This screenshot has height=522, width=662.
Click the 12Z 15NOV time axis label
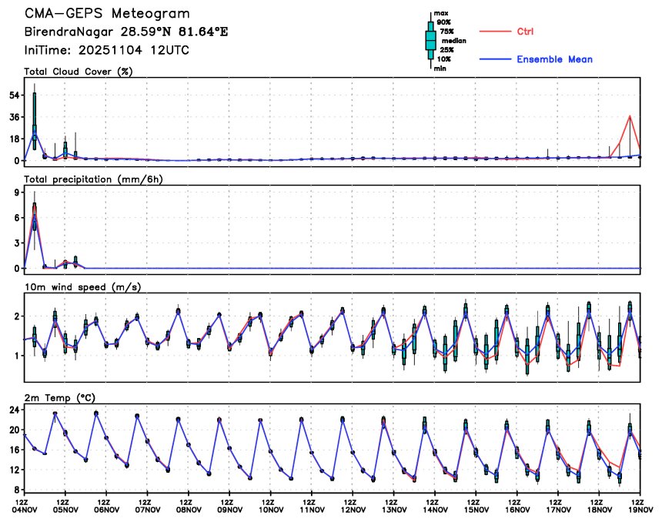[476, 506]
